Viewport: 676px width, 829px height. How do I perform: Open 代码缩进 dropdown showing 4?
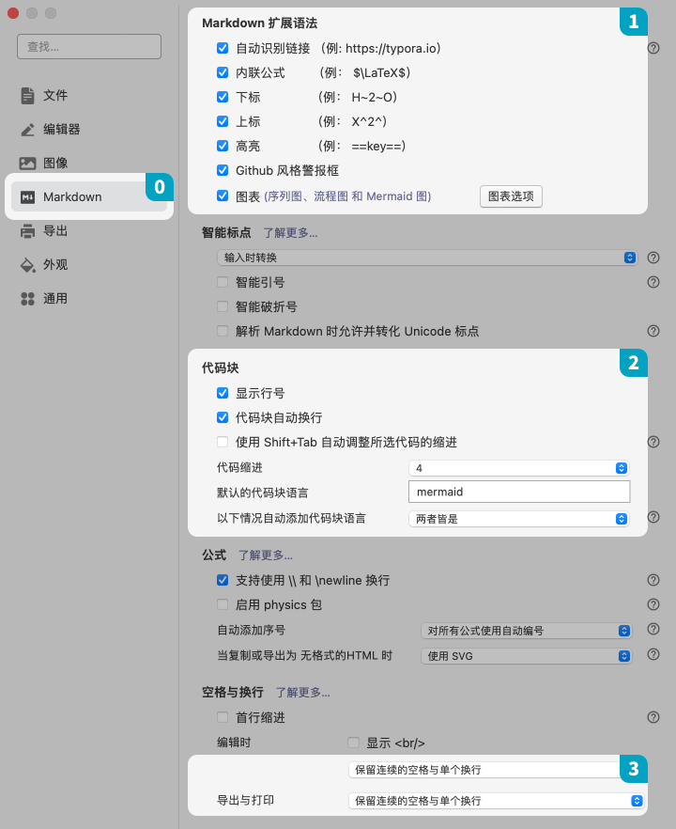[518, 468]
